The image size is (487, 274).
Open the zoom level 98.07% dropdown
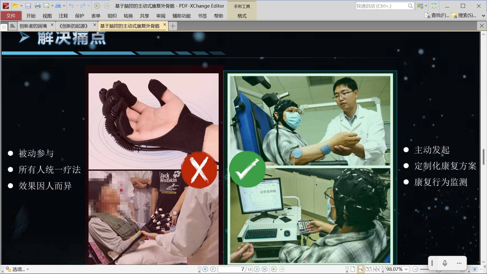tap(406, 269)
